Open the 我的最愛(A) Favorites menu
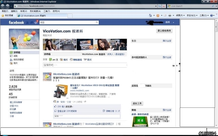This screenshot has width=218, height=136. pyautogui.click(x=35, y=11)
